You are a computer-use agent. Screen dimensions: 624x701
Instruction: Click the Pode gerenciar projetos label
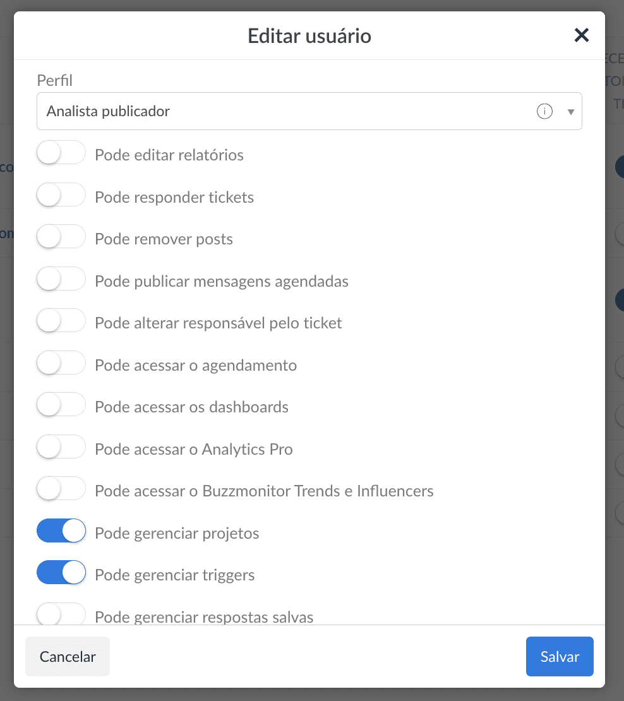tap(177, 534)
